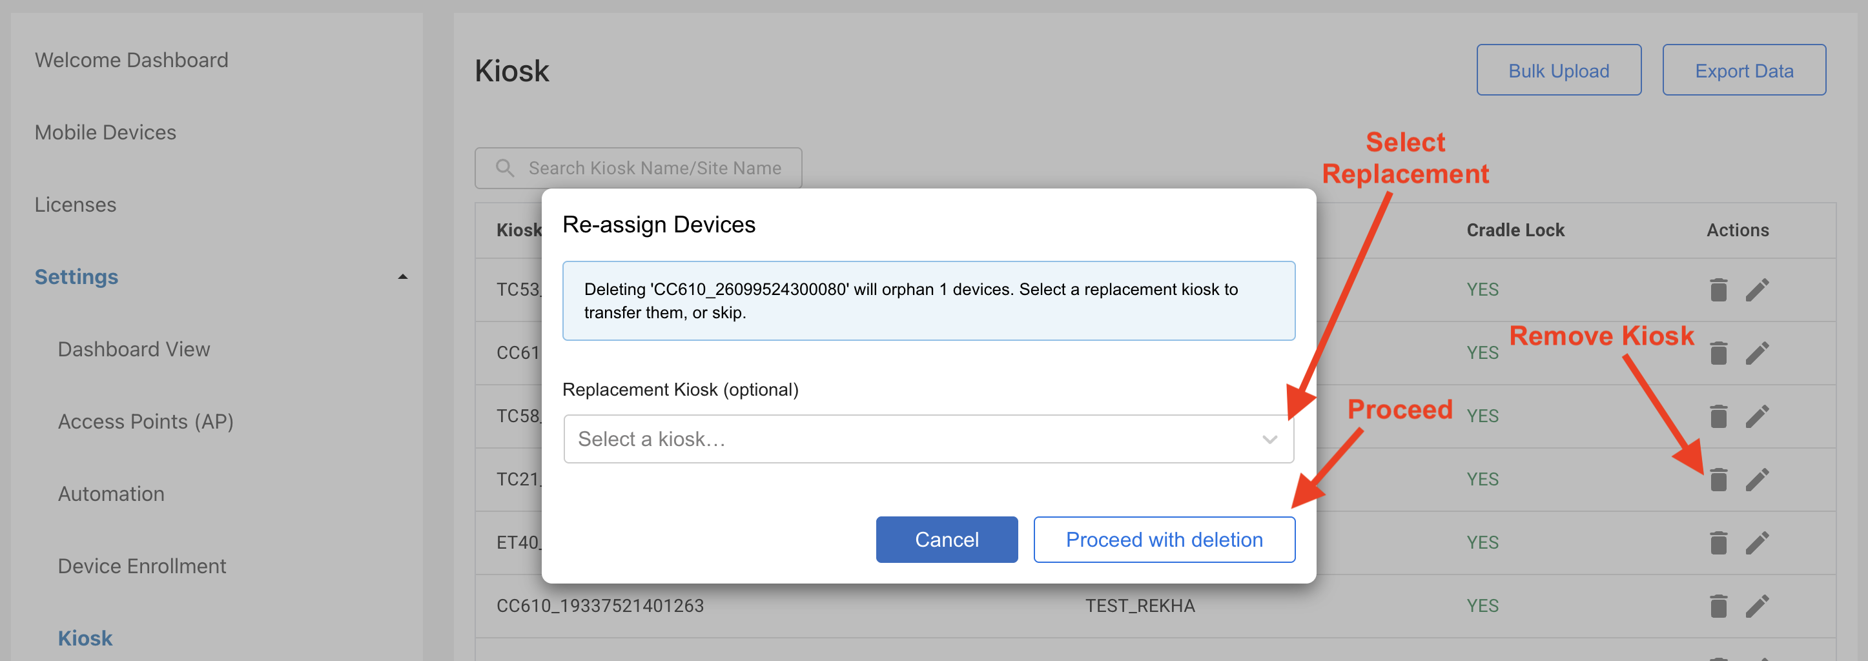Click the Export Data button
Viewport: 1868px width, 661px height.
[x=1744, y=70]
